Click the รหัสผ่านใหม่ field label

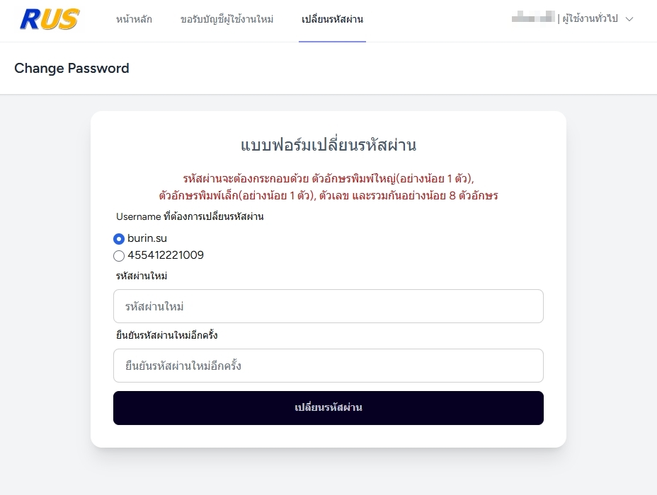(142, 275)
